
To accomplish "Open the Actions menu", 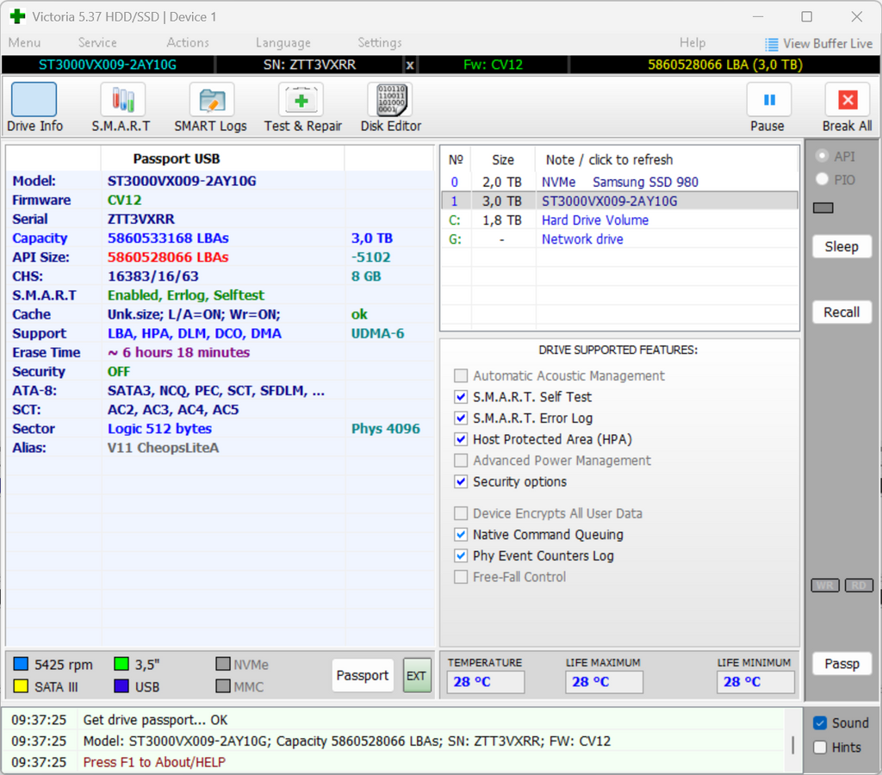I will tap(188, 43).
